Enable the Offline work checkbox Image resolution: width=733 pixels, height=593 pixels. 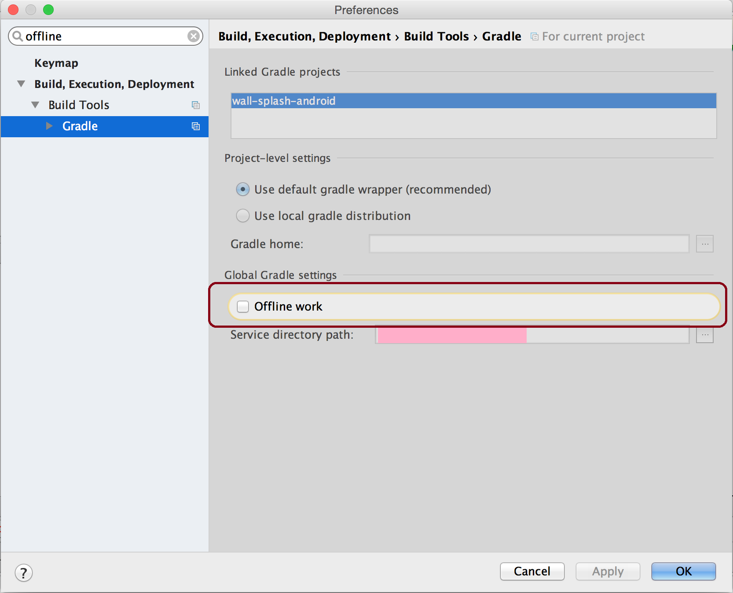pyautogui.click(x=243, y=307)
